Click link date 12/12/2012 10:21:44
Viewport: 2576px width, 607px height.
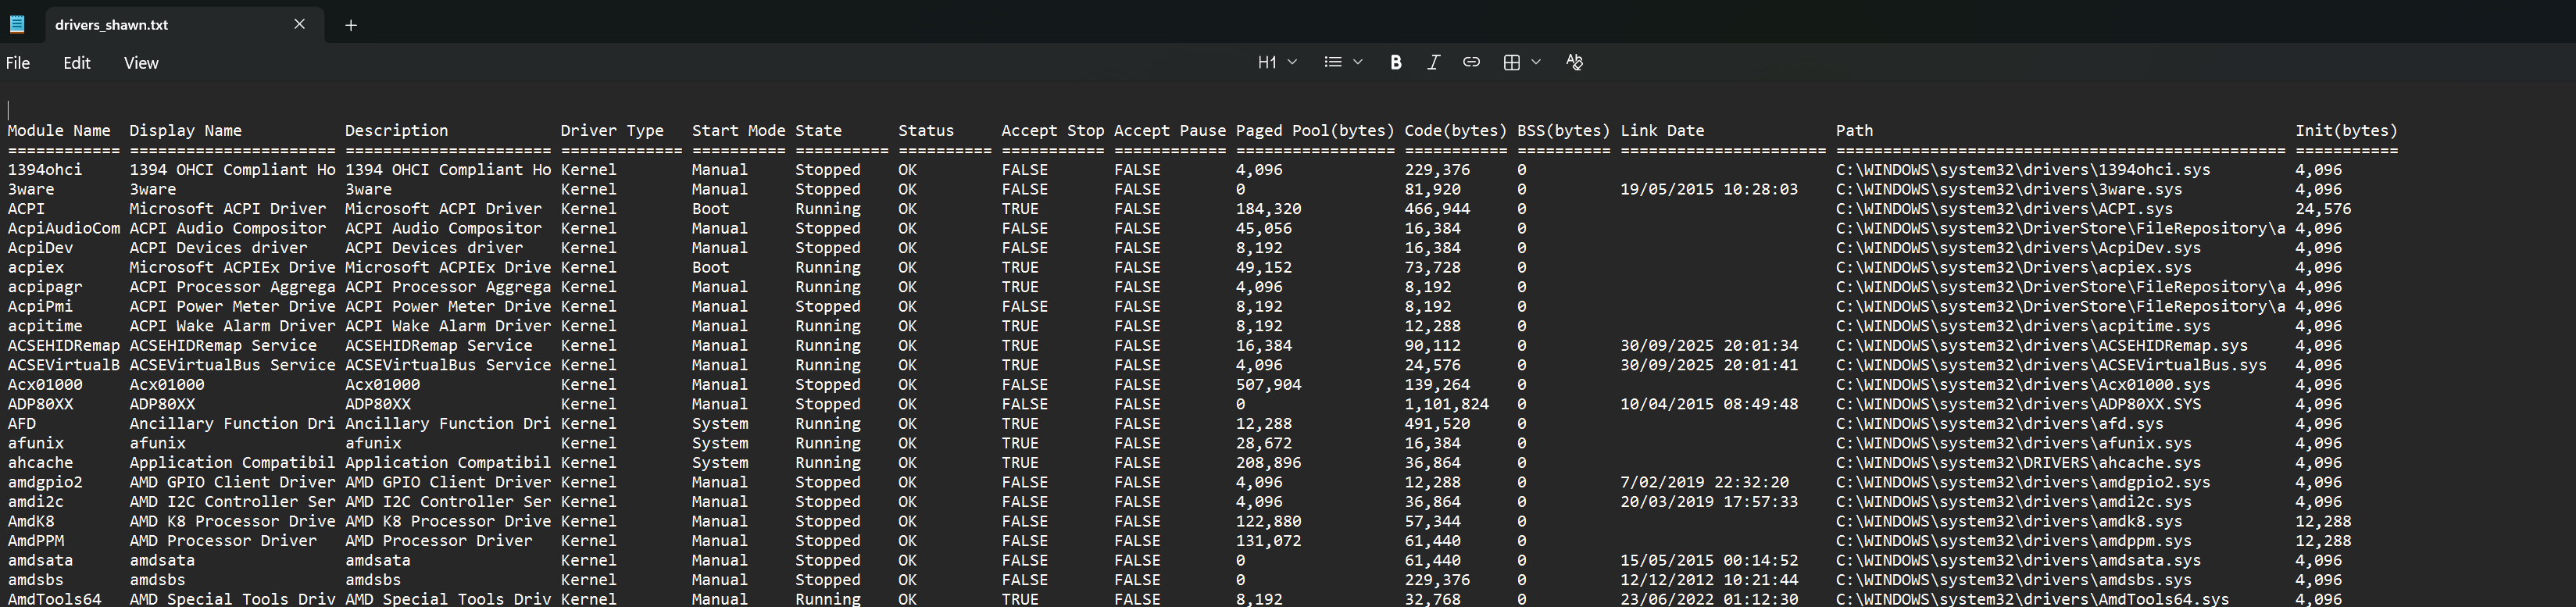point(1709,580)
